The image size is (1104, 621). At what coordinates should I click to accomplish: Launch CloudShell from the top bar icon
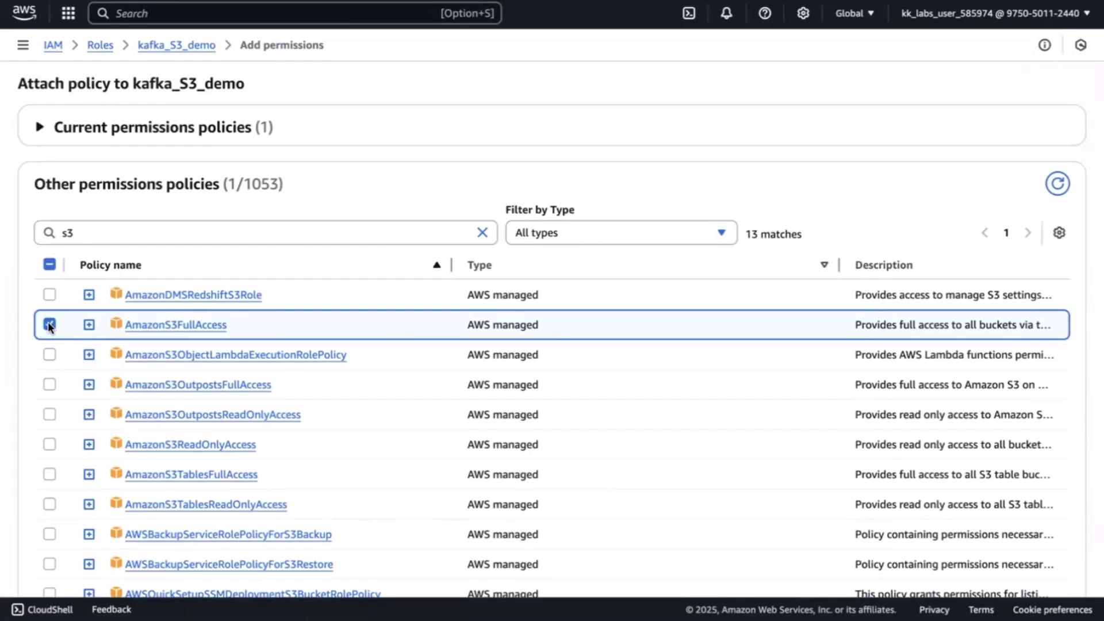[x=689, y=13]
